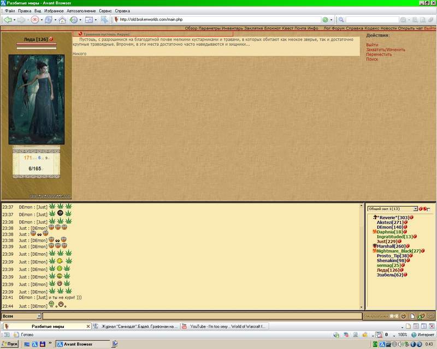Click the Refresh page icon
The image size is (437, 349).
pyautogui.click(x=48, y=20)
